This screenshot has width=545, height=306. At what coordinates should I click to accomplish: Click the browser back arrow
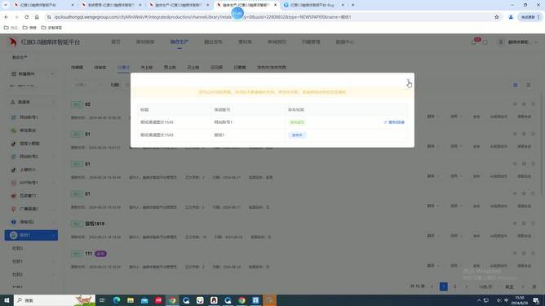pos(7,17)
